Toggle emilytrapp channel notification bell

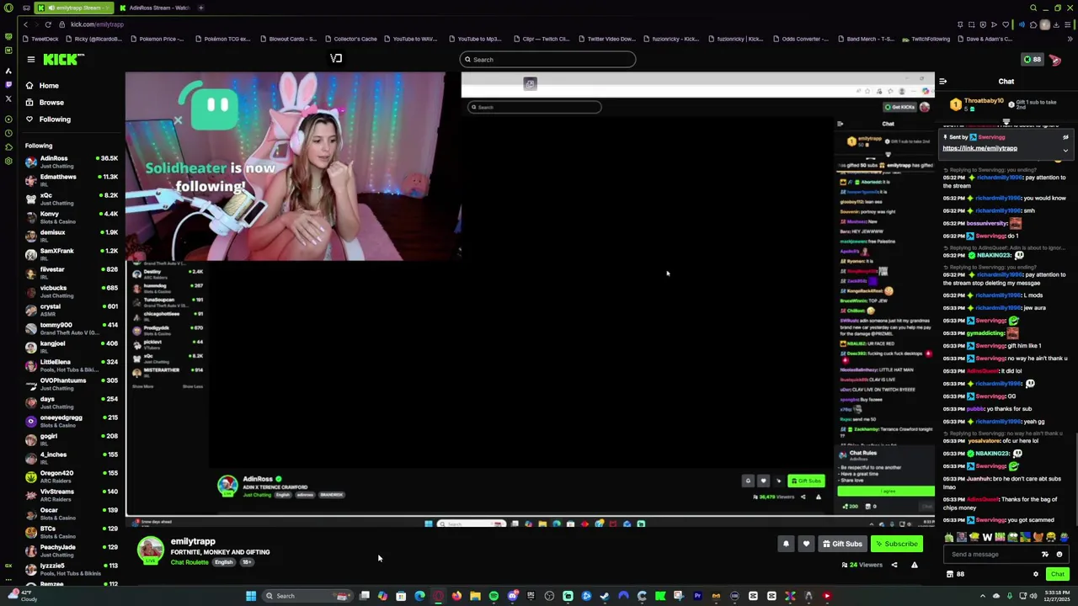[786, 544]
